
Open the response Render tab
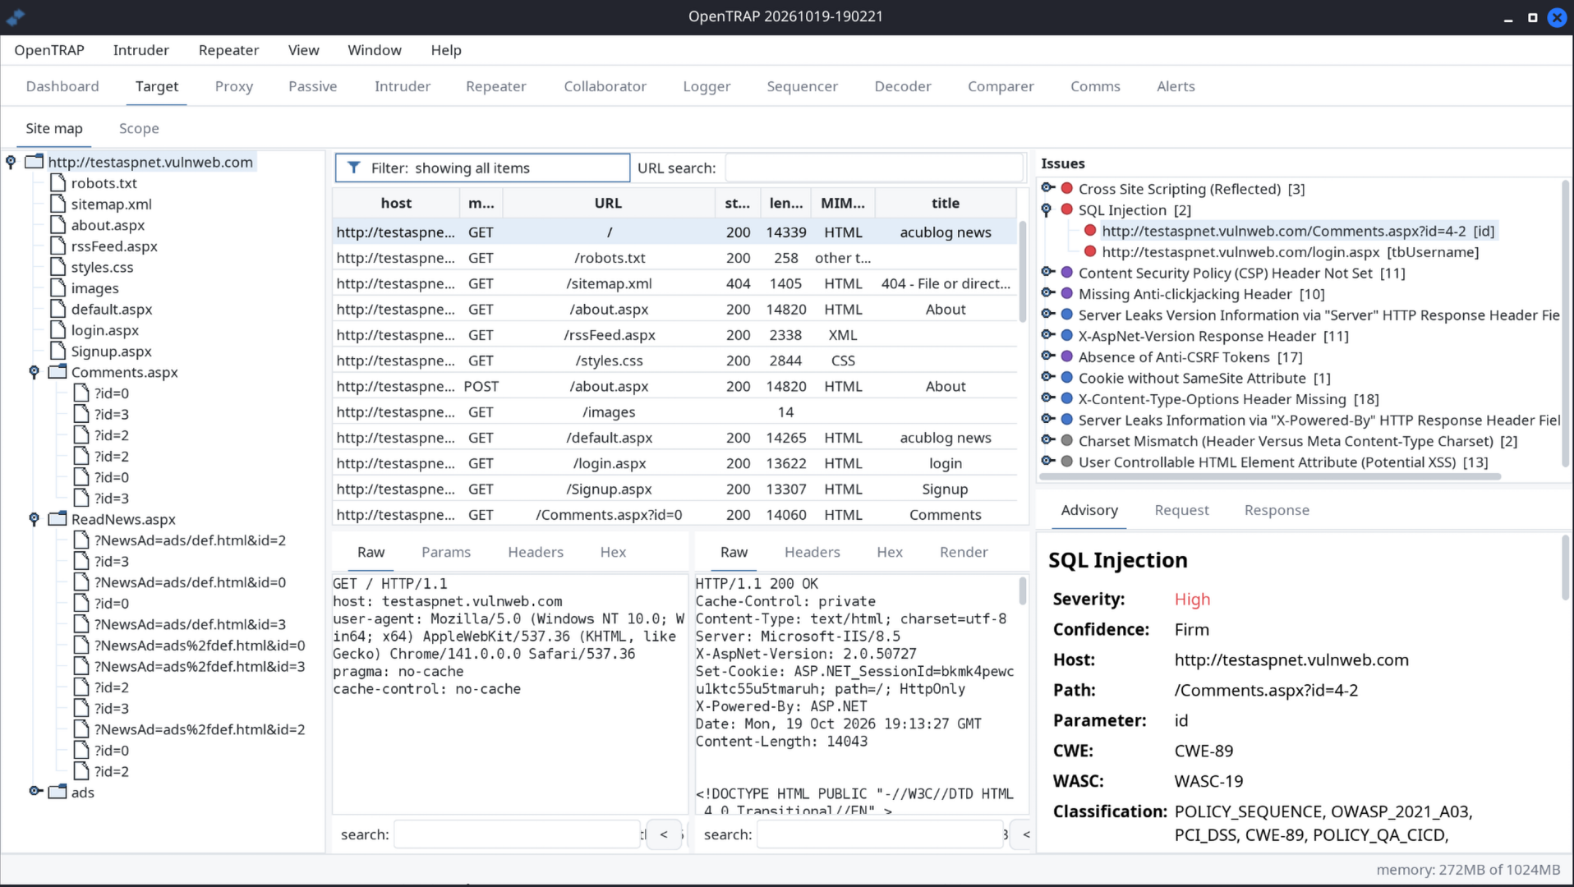pyautogui.click(x=964, y=552)
